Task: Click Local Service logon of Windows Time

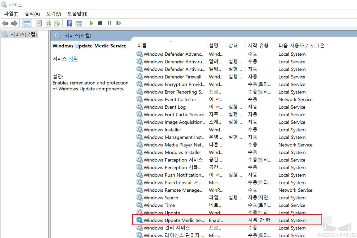Action: pyautogui.click(x=292, y=205)
